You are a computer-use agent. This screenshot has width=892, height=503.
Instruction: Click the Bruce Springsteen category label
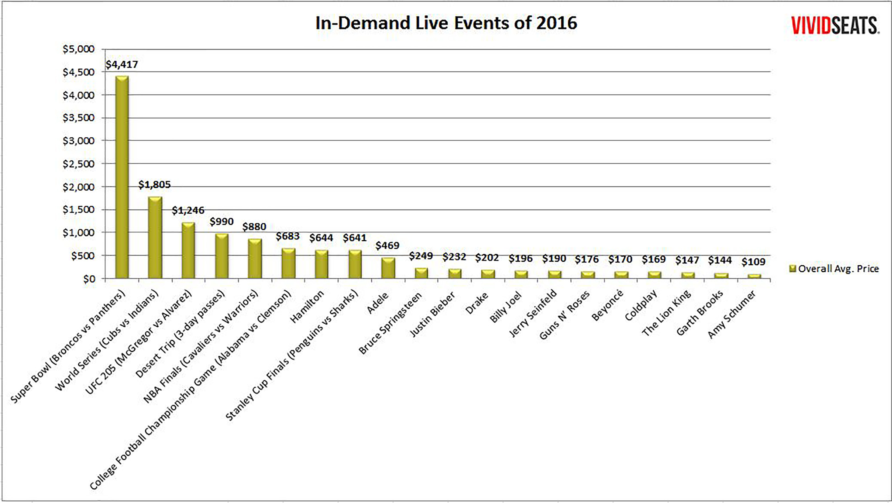(390, 323)
